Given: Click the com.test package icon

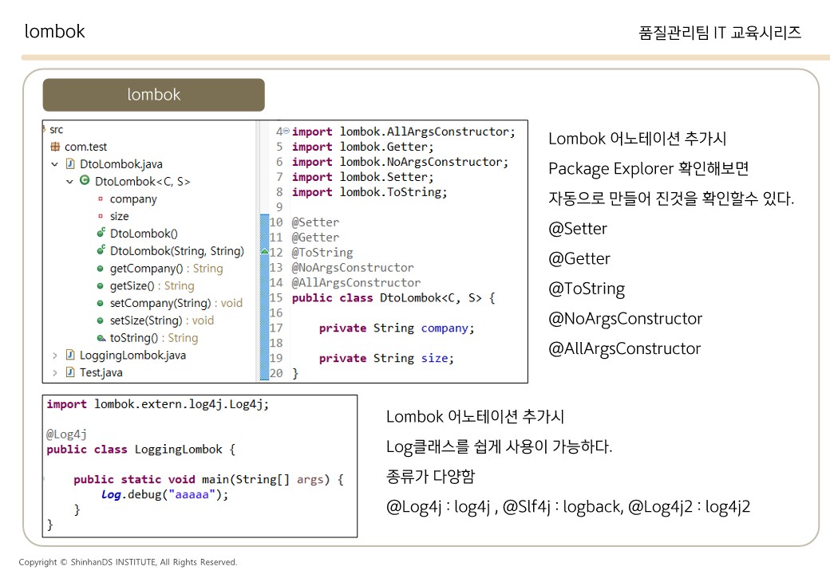Looking at the screenshot, I should click(x=55, y=147).
